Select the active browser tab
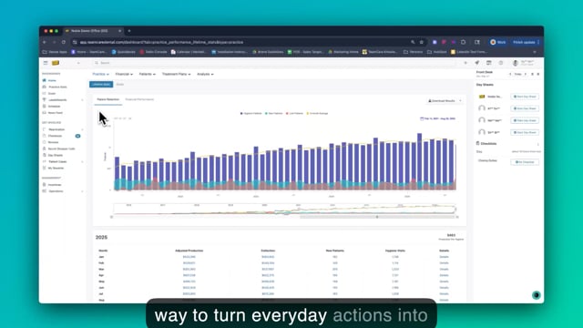The height and width of the screenshot is (328, 583). click(x=93, y=31)
